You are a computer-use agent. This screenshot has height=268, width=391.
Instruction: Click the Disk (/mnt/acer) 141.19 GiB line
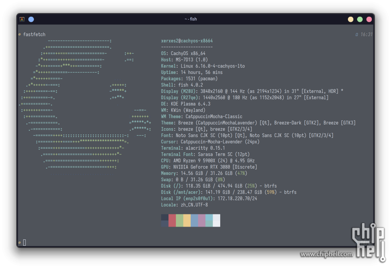coord(229,192)
